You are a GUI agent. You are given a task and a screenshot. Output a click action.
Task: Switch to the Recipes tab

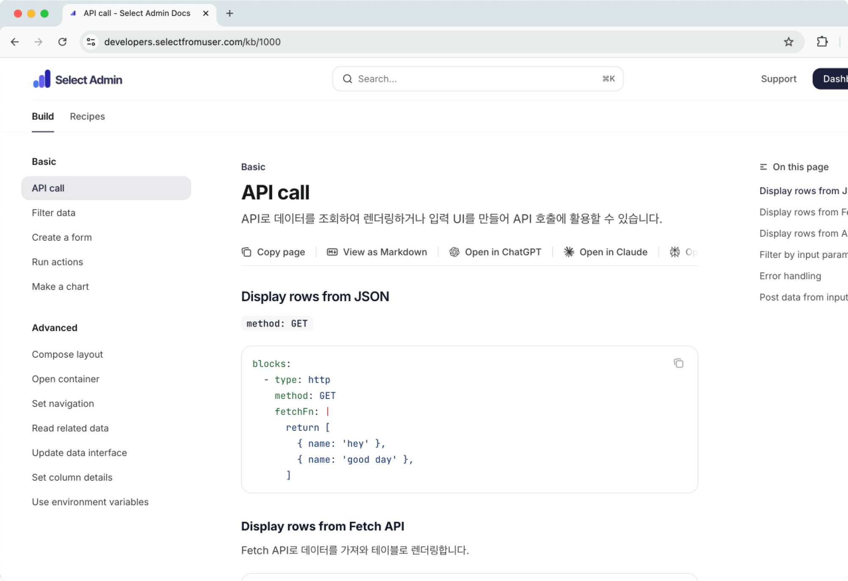pyautogui.click(x=87, y=116)
